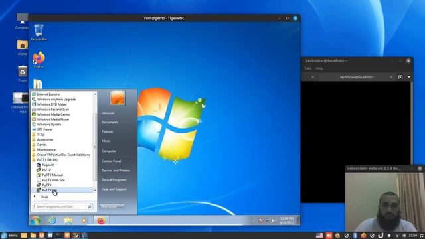
Task: Open Computer from the Start menu
Action: click(109, 151)
